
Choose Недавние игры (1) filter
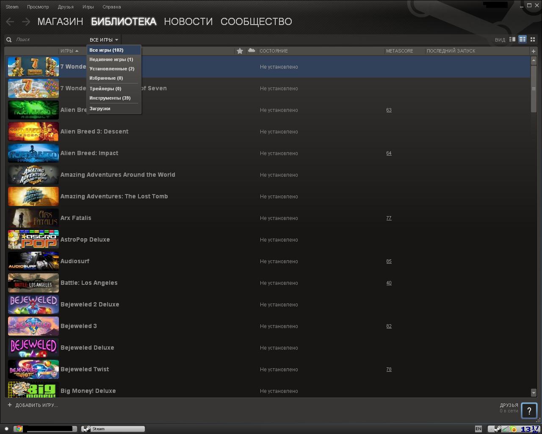(113, 59)
